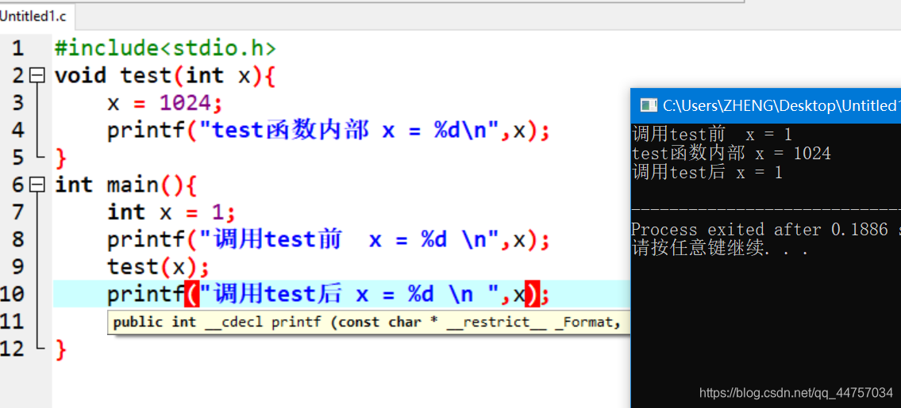Click console output '调用test前 x = 1'
This screenshot has width=901, height=408.
pos(712,135)
